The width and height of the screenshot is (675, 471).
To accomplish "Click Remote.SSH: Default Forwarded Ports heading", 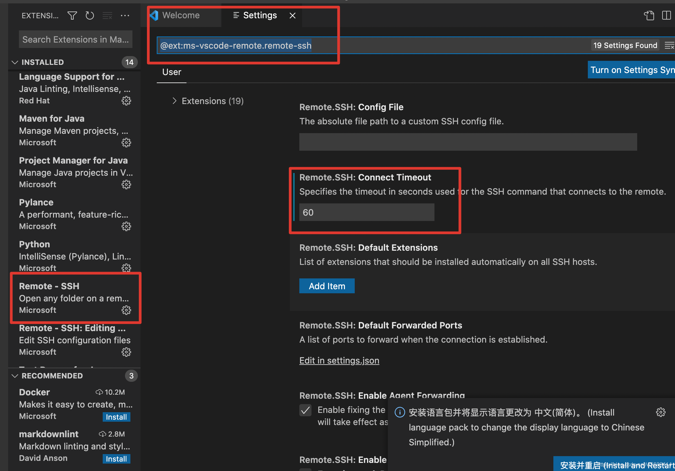I will (381, 325).
